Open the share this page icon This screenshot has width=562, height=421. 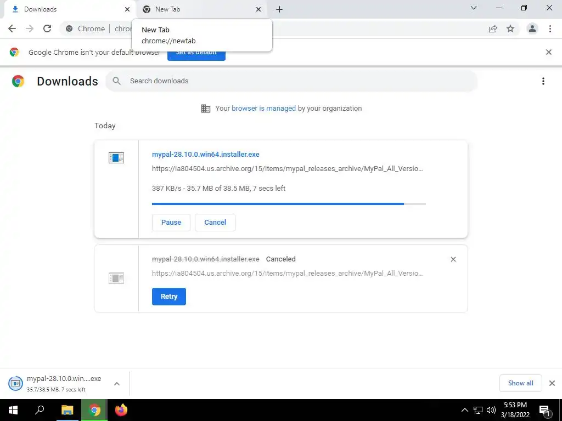click(493, 29)
